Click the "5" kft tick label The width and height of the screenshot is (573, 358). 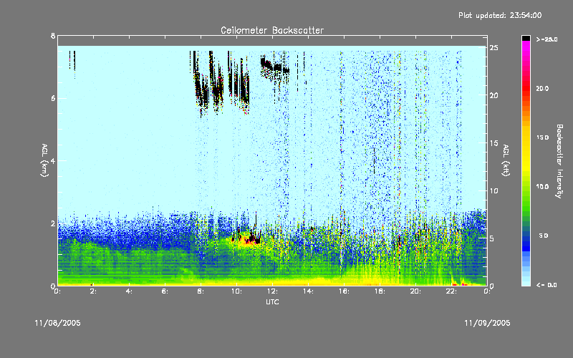[x=492, y=238]
